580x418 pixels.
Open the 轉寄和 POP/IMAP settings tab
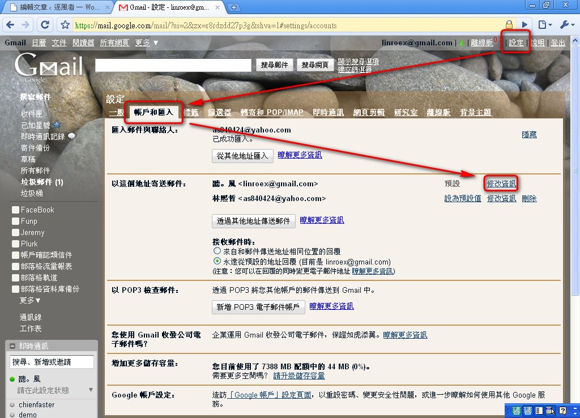point(272,113)
